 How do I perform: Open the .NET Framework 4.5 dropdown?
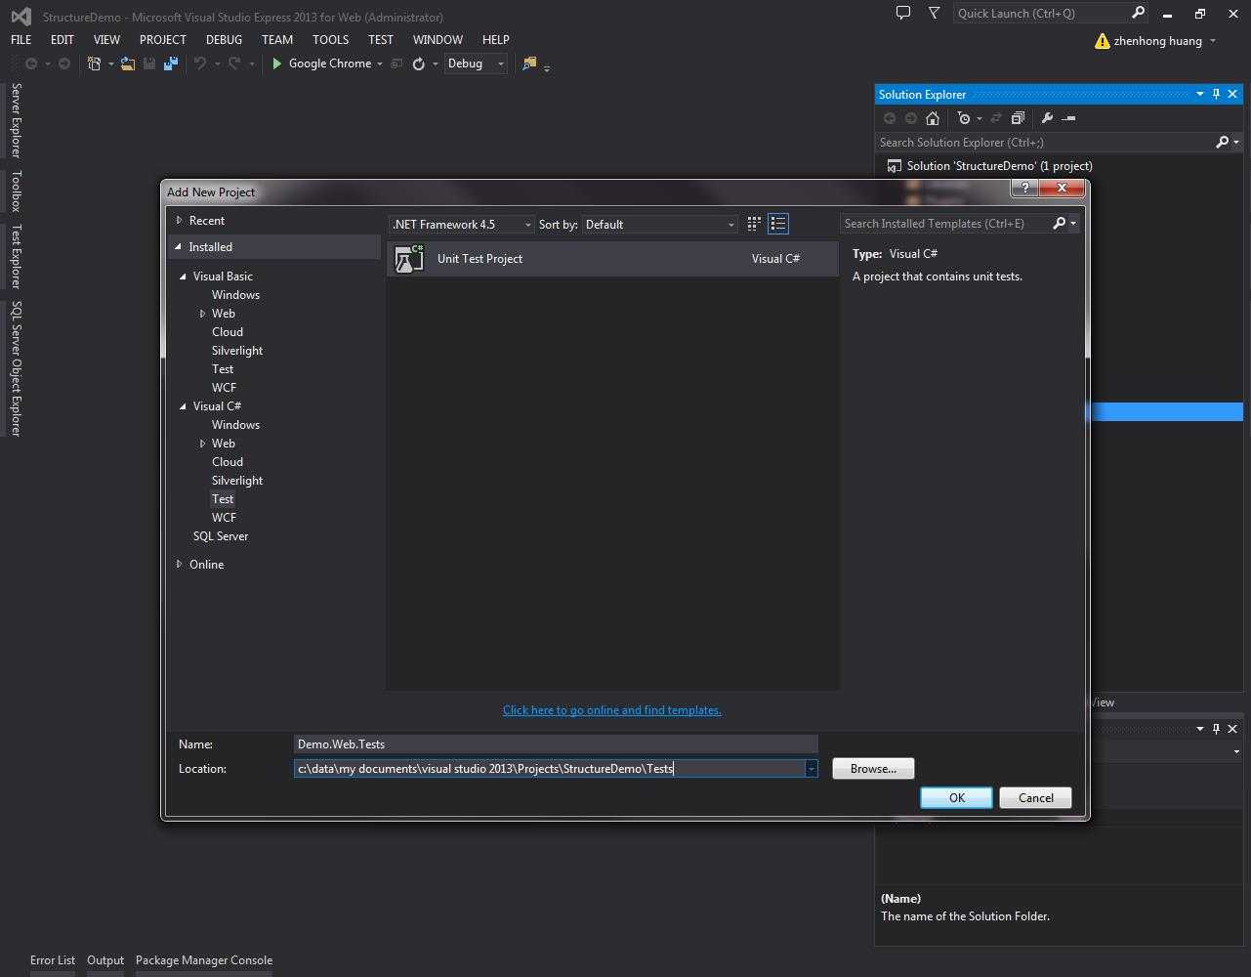pos(461,225)
